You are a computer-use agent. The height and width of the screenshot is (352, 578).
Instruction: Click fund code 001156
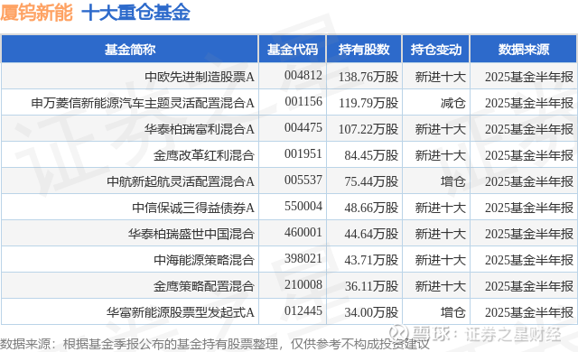303,102
